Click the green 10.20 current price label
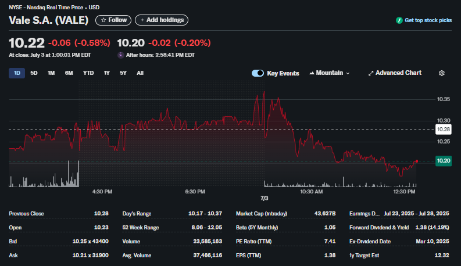The height and width of the screenshot is (266, 461). pyautogui.click(x=444, y=161)
